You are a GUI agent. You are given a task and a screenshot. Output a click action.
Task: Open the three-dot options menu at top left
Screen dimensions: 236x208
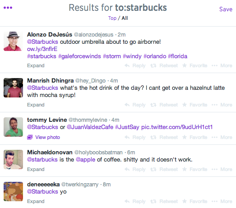[x=8, y=8]
